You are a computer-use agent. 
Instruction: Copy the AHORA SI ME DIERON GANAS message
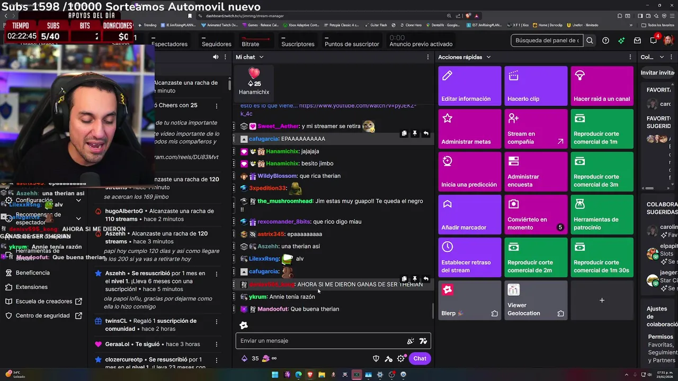click(404, 279)
